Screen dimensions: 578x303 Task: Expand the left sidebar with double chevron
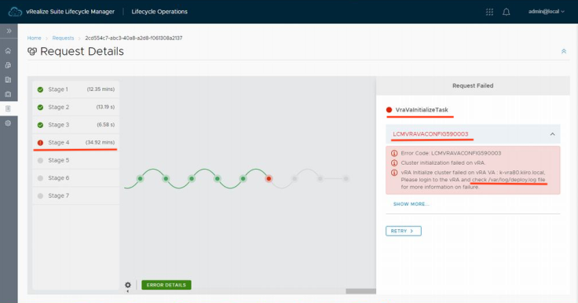point(9,31)
